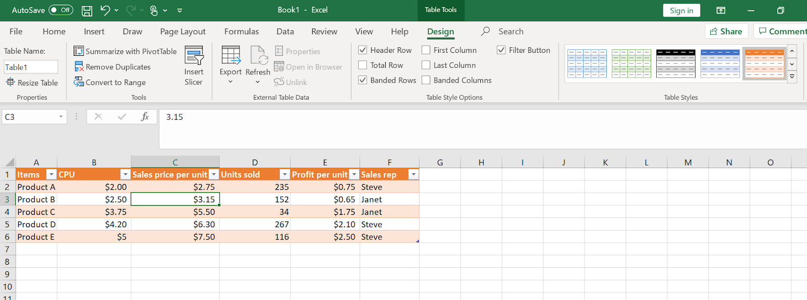
Task: Click the Insert Function fx icon
Action: pyautogui.click(x=145, y=117)
